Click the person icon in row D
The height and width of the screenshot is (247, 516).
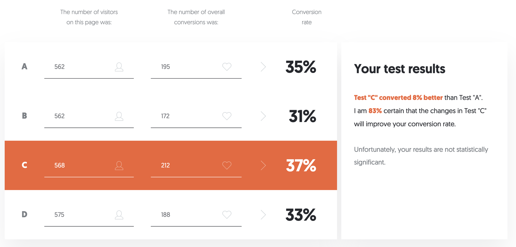tap(119, 215)
